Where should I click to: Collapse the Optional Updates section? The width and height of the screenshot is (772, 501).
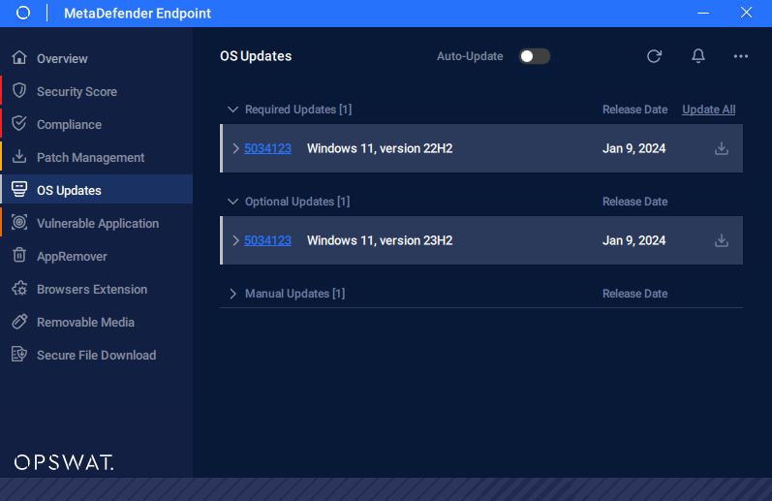(x=232, y=202)
